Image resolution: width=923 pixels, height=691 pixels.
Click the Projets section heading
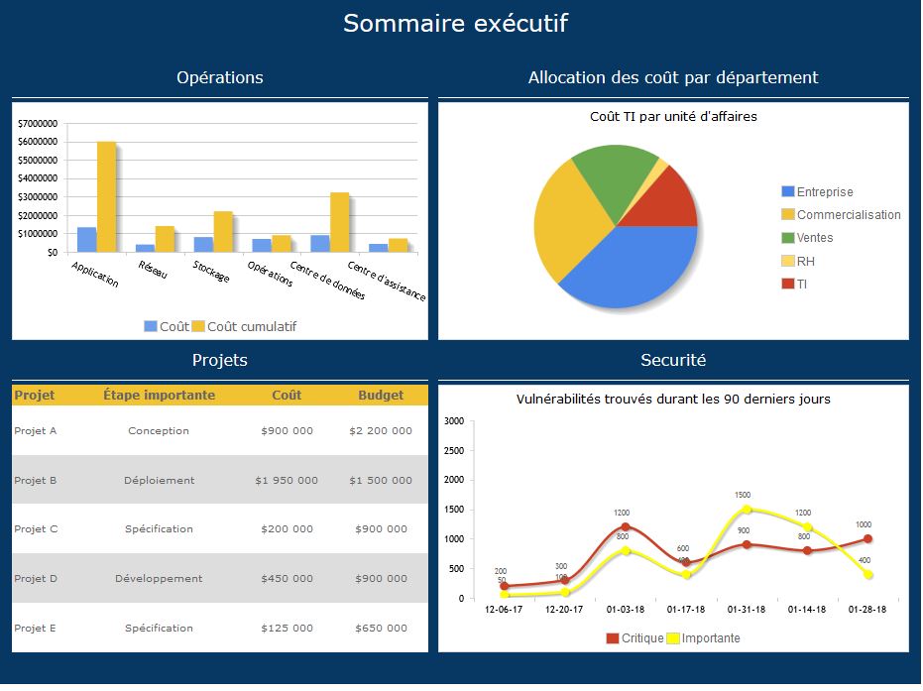point(219,360)
